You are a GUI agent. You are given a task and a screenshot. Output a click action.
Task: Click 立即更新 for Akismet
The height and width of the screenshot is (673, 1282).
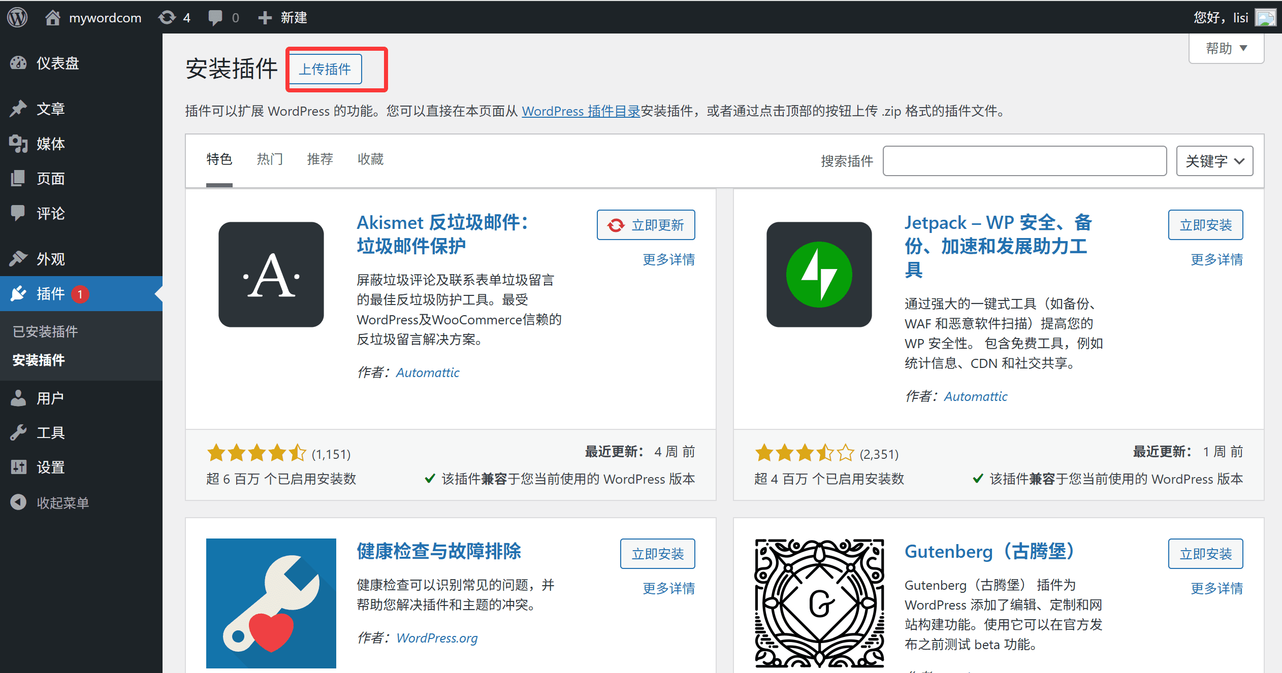click(x=646, y=225)
